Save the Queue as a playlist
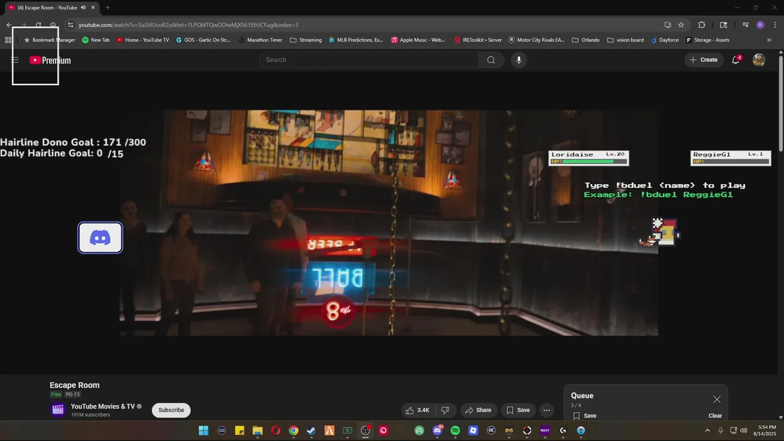This screenshot has height=441, width=784. 585,416
